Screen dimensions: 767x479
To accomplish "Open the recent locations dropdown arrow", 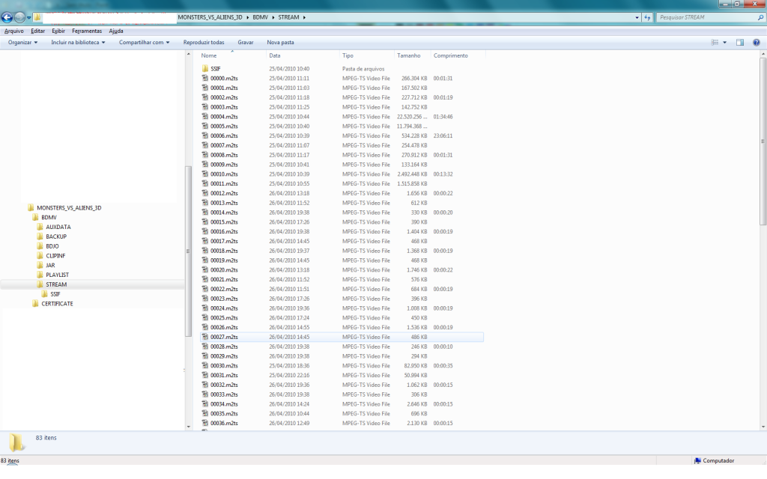I will tap(29, 18).
